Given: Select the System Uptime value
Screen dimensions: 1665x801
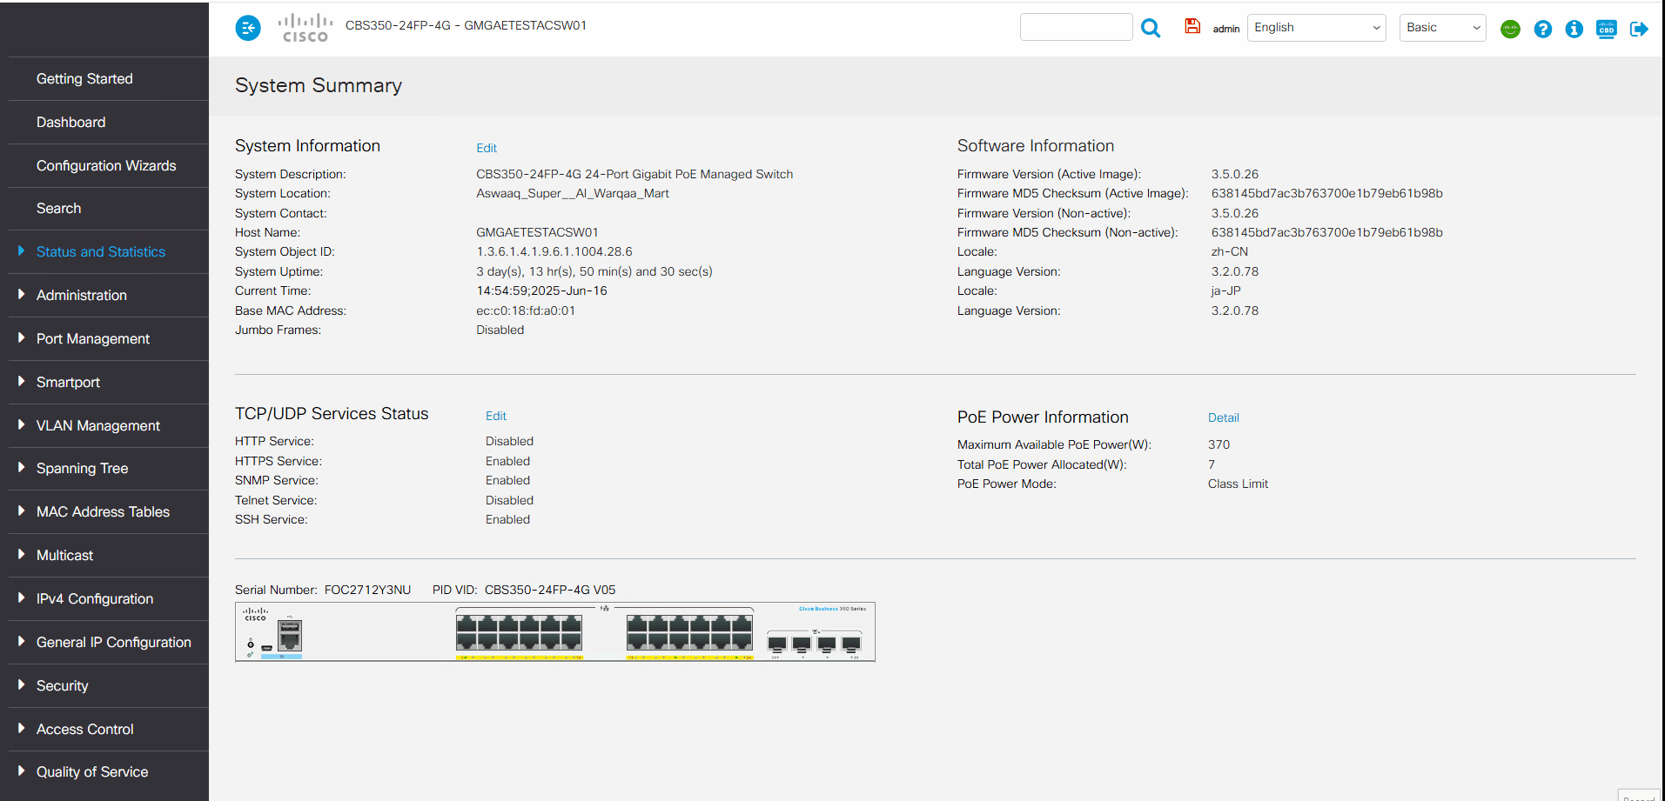Looking at the screenshot, I should click(x=594, y=271).
